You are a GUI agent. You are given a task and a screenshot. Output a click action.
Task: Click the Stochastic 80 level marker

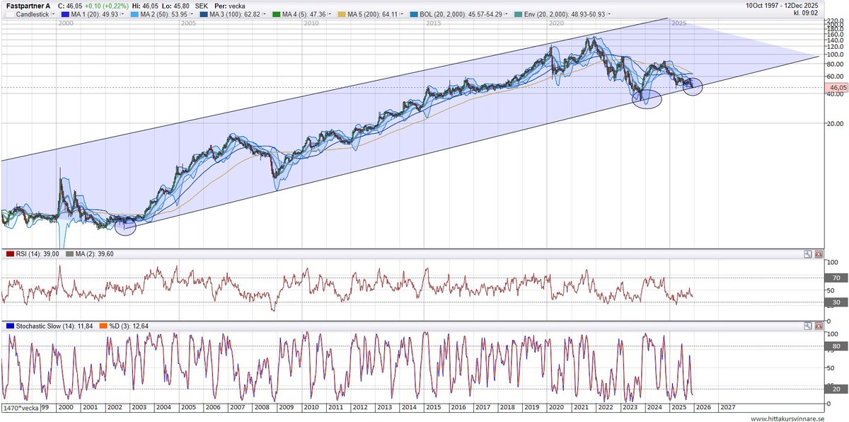point(836,346)
